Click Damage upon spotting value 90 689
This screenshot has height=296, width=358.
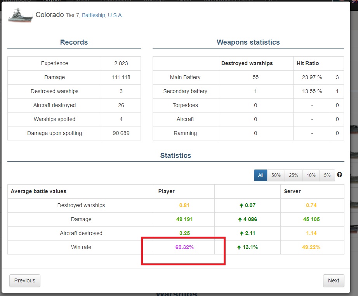pyautogui.click(x=121, y=133)
